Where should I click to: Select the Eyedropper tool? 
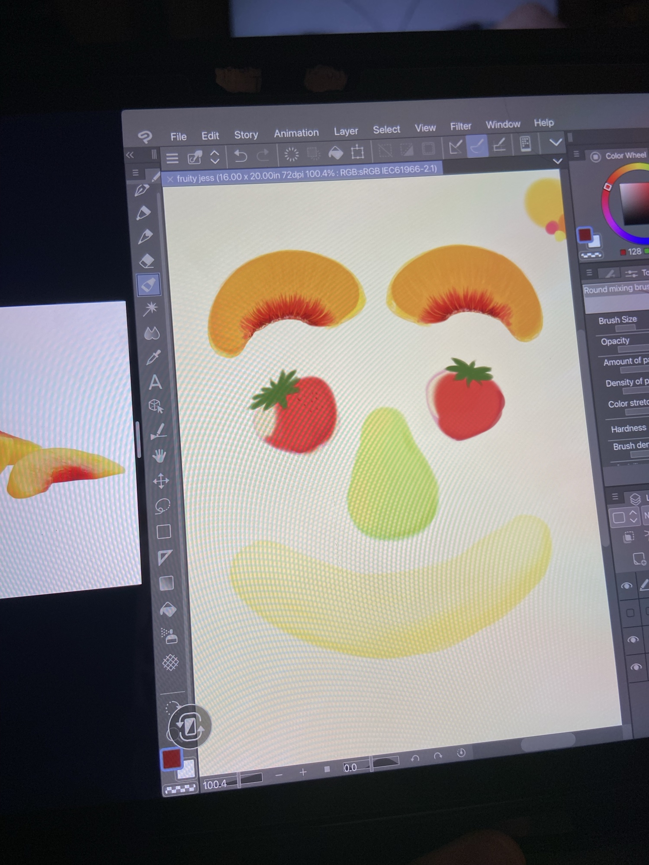click(153, 357)
